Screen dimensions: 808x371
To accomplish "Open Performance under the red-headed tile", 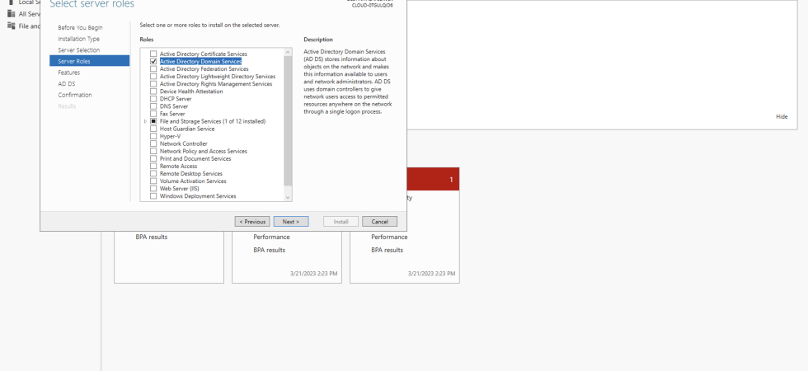I will [x=389, y=237].
